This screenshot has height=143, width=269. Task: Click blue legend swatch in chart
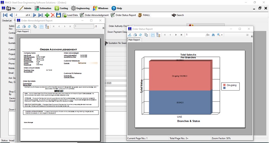coord(224,88)
